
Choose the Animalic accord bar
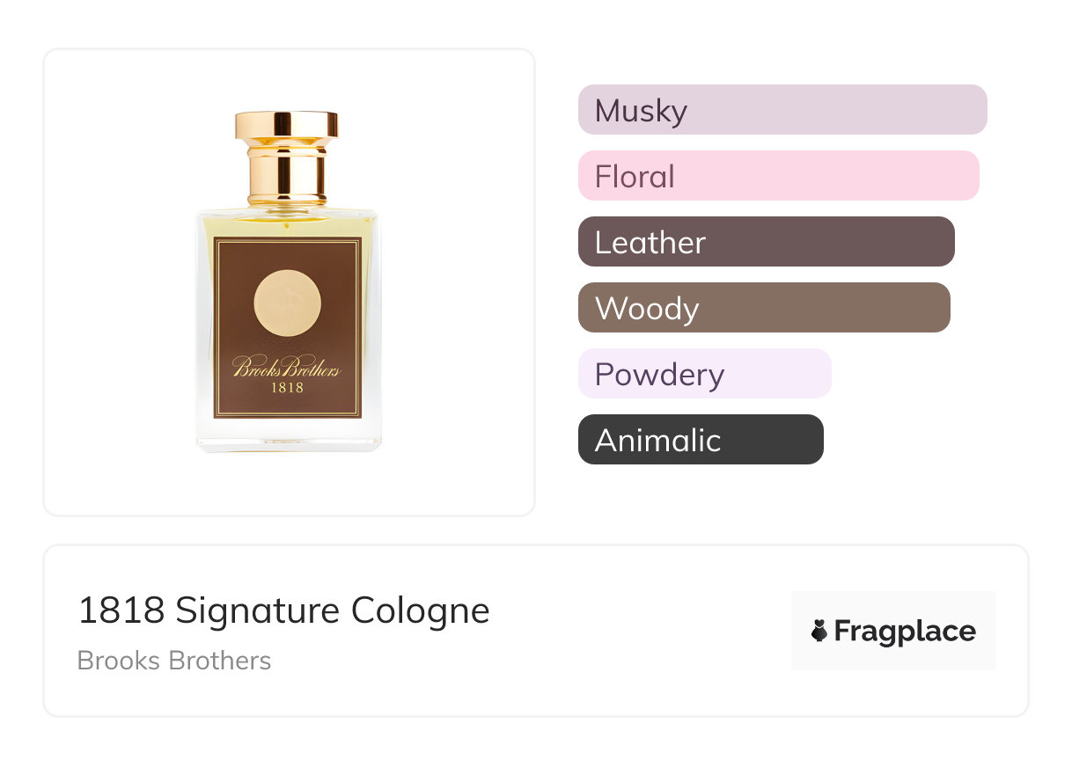click(x=700, y=440)
